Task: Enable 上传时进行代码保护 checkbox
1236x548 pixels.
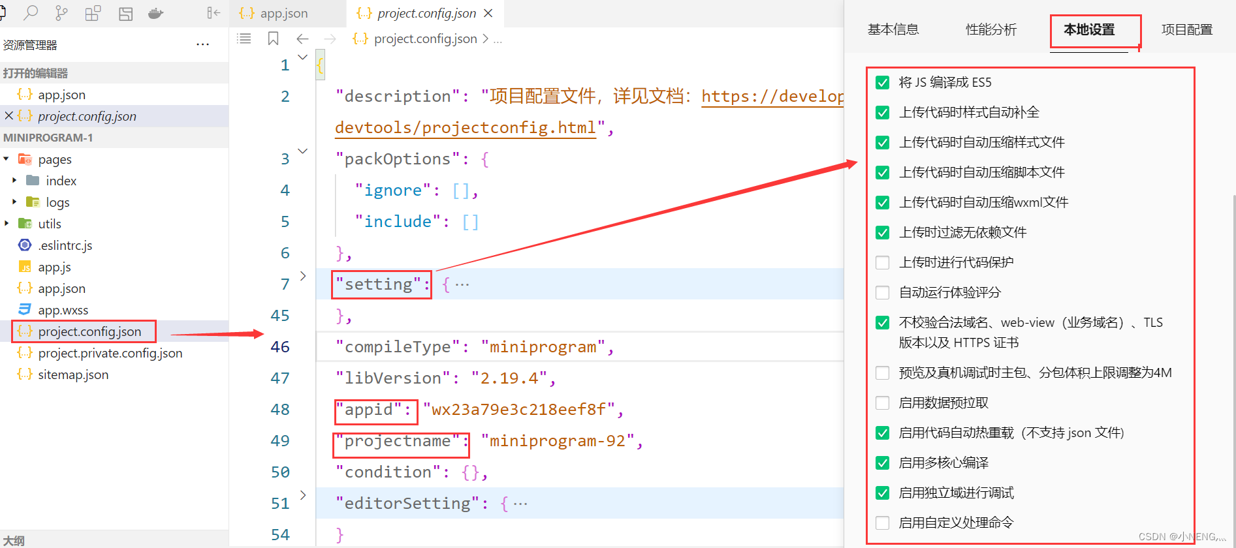Action: pyautogui.click(x=882, y=262)
